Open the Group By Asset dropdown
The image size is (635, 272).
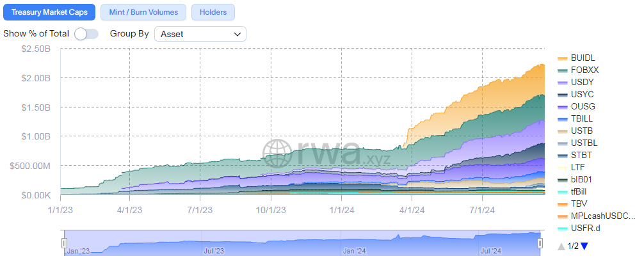200,33
